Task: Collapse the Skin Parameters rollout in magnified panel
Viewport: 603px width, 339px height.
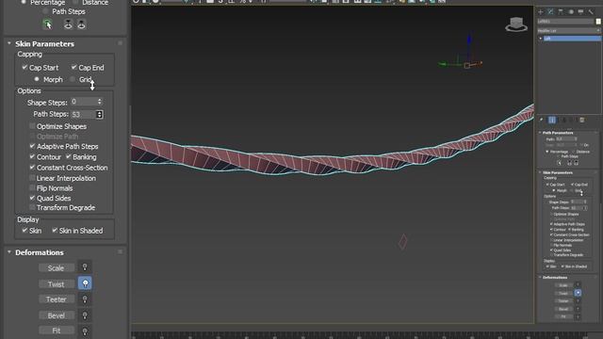Action: point(9,43)
